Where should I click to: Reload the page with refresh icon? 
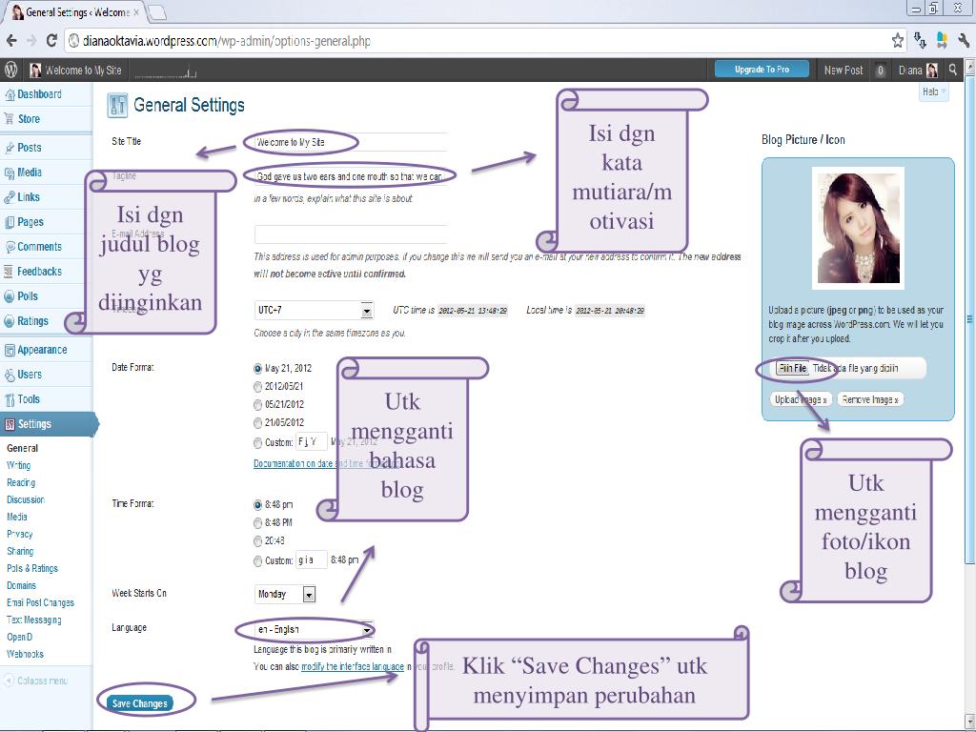point(51,41)
